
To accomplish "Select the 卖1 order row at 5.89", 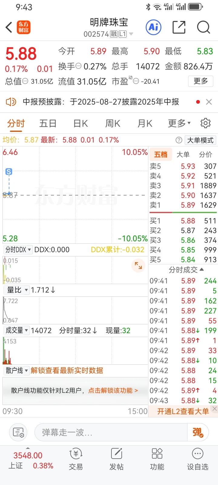I will coord(183,205).
